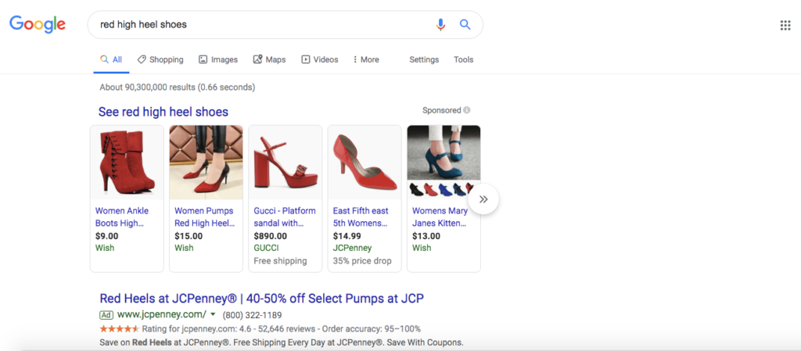Viewport: 801px width, 351px height.
Task: Click the About 90,300,000 results text
Action: click(178, 88)
